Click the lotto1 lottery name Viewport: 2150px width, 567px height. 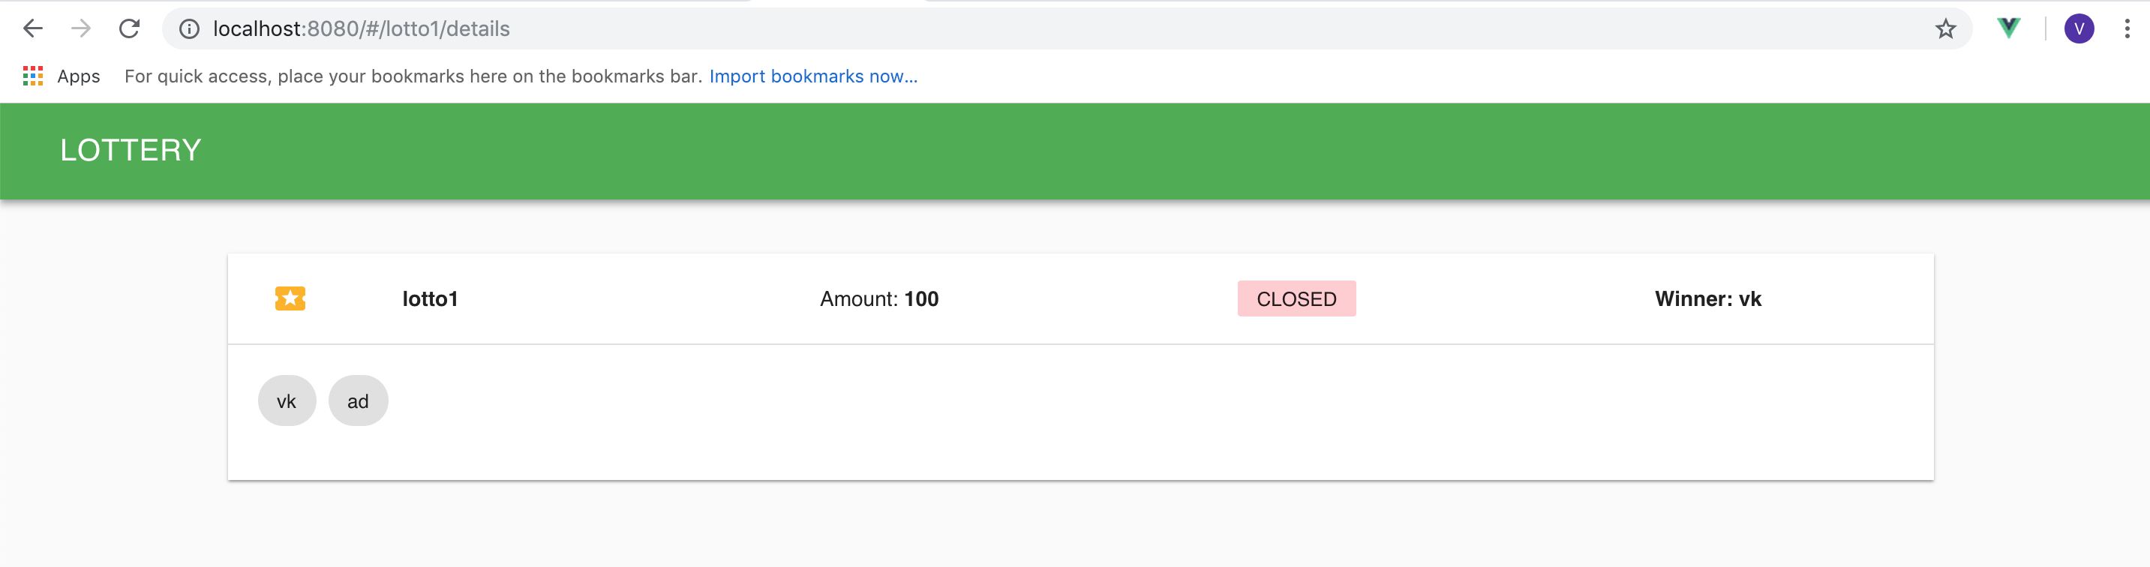[x=430, y=298]
